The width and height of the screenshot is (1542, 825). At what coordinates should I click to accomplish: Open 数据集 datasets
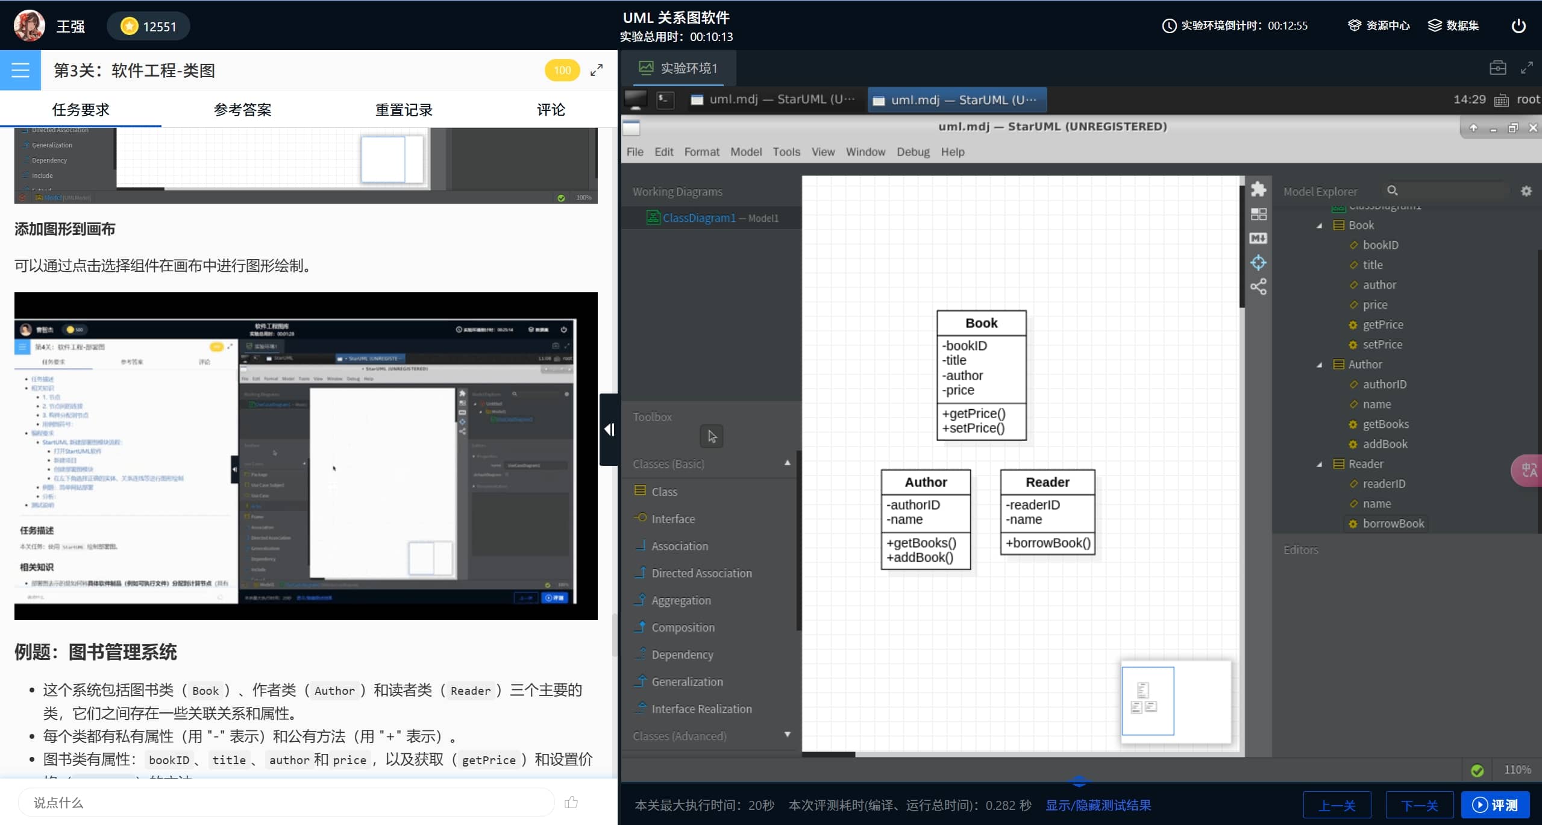pyautogui.click(x=1453, y=25)
